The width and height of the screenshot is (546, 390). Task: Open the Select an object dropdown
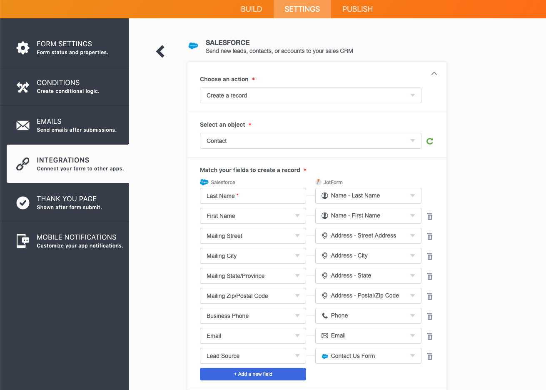click(310, 141)
